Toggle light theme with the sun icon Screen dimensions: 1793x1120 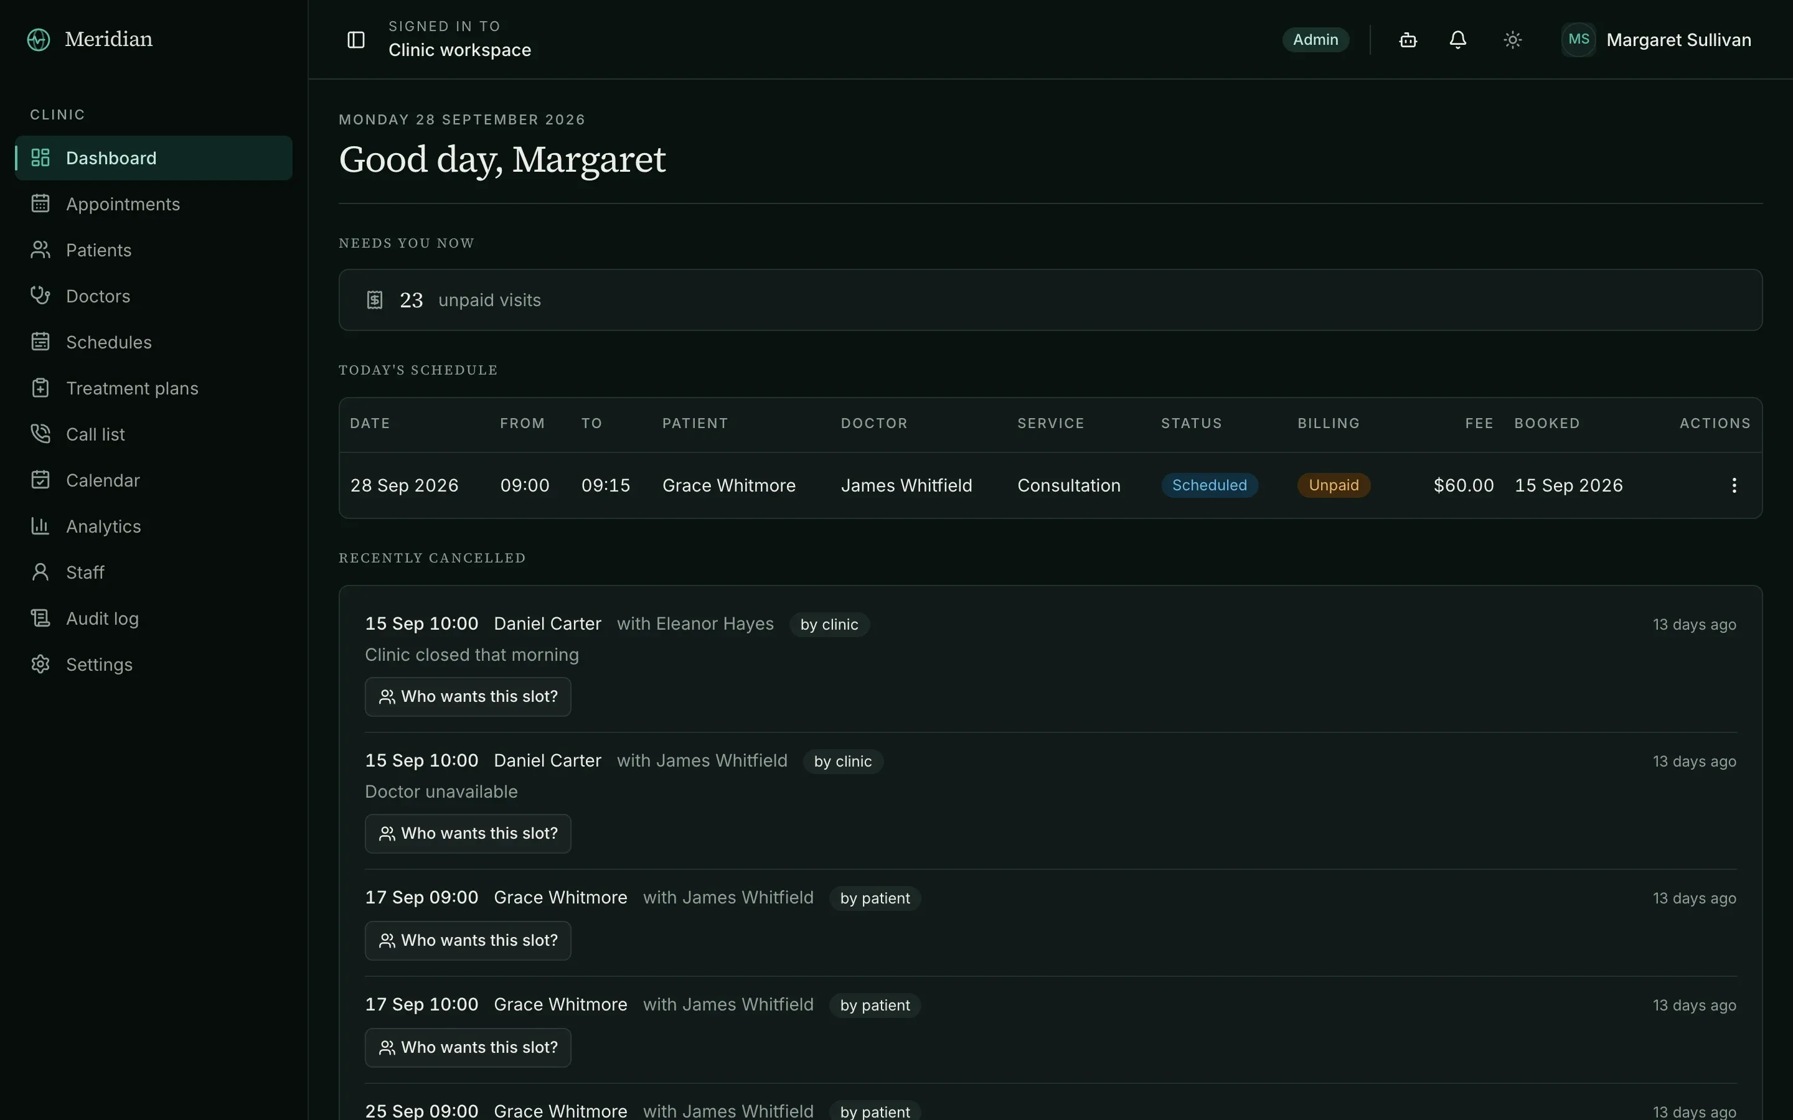coord(1512,39)
